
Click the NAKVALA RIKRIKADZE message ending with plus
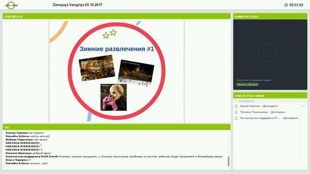tap(24, 150)
